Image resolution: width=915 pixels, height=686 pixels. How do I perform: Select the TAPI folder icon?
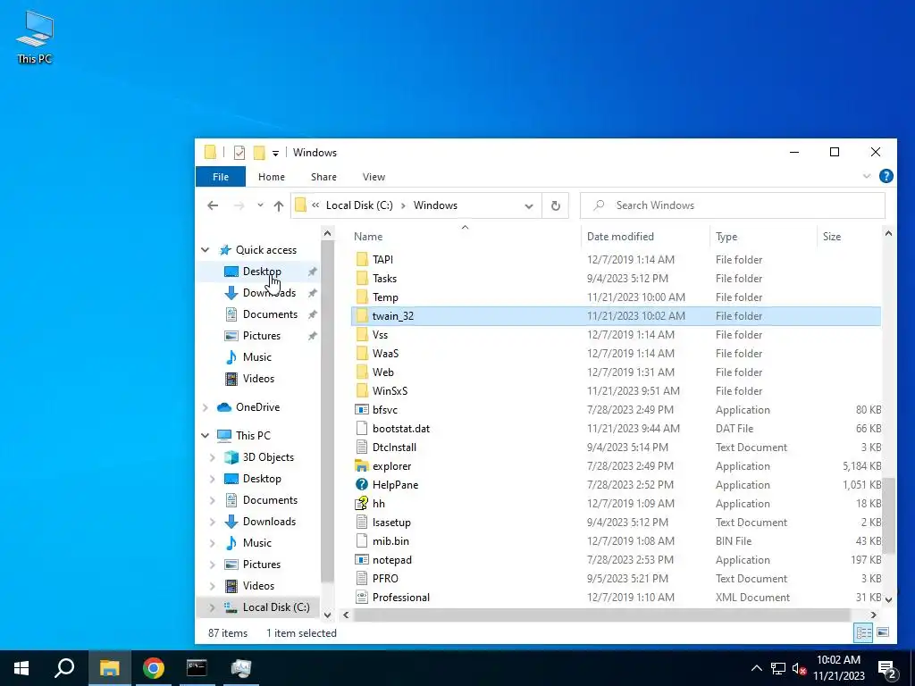(362, 260)
